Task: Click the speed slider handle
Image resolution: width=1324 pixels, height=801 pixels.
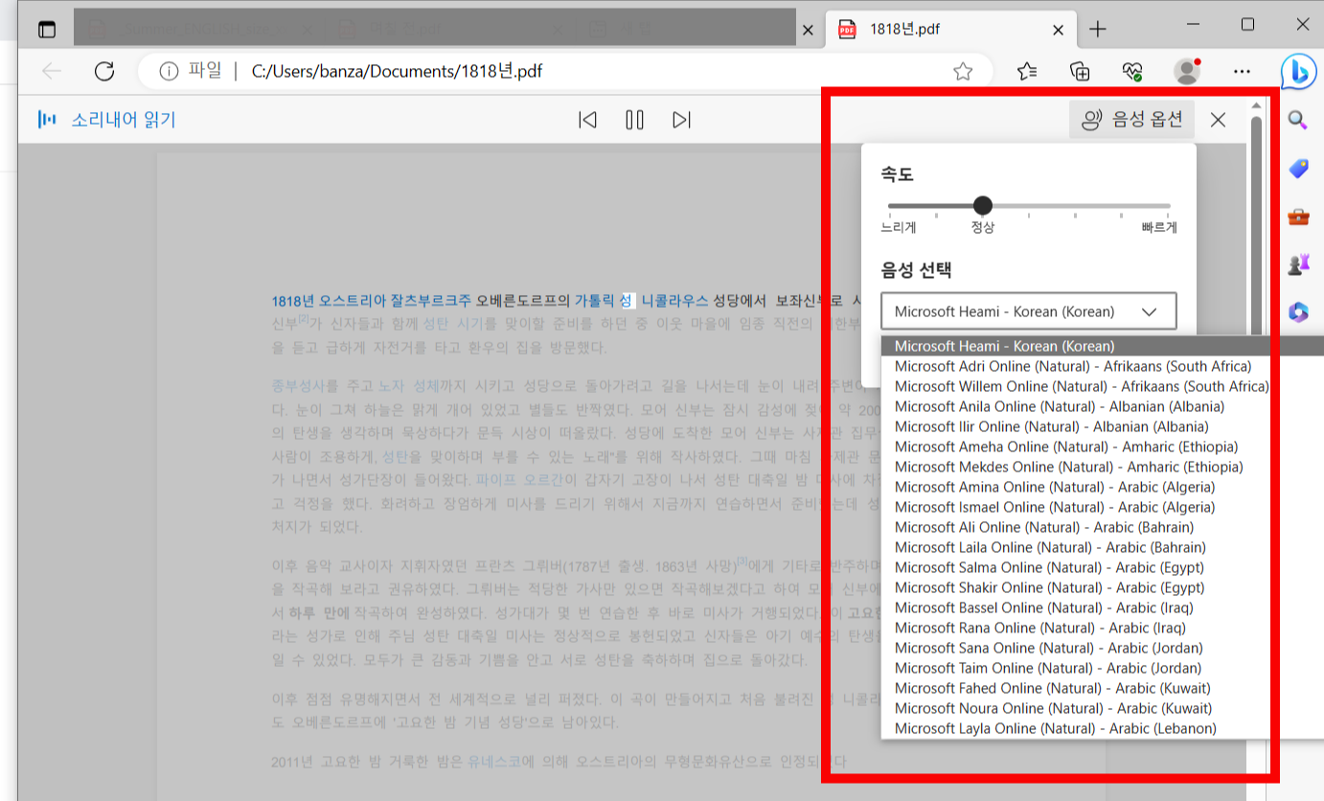Action: pyautogui.click(x=982, y=205)
